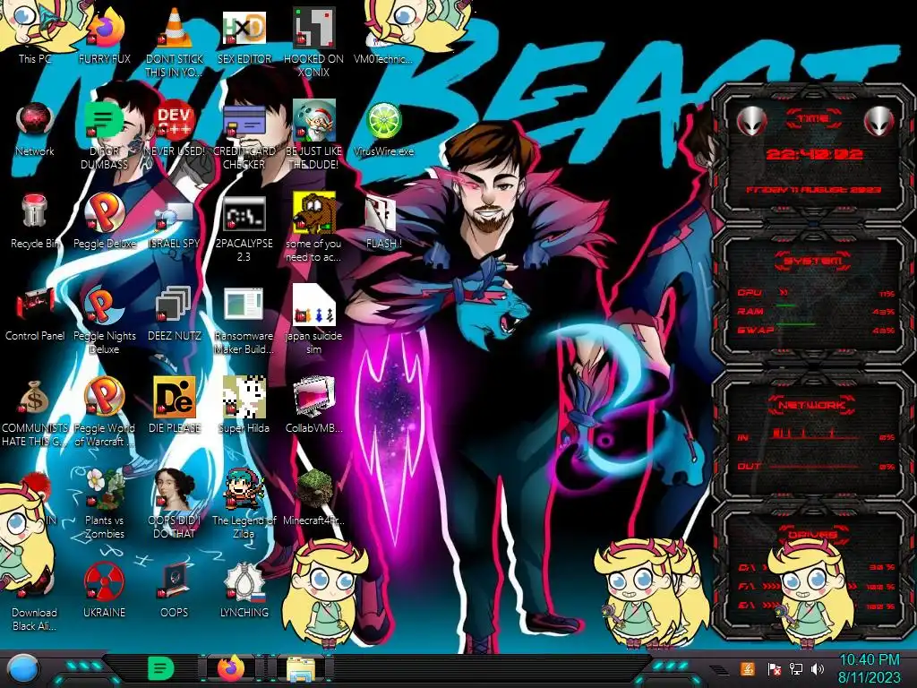Viewport: 917px width, 688px height.
Task: Open the Action Center flag tray icon
Action: pos(774,669)
